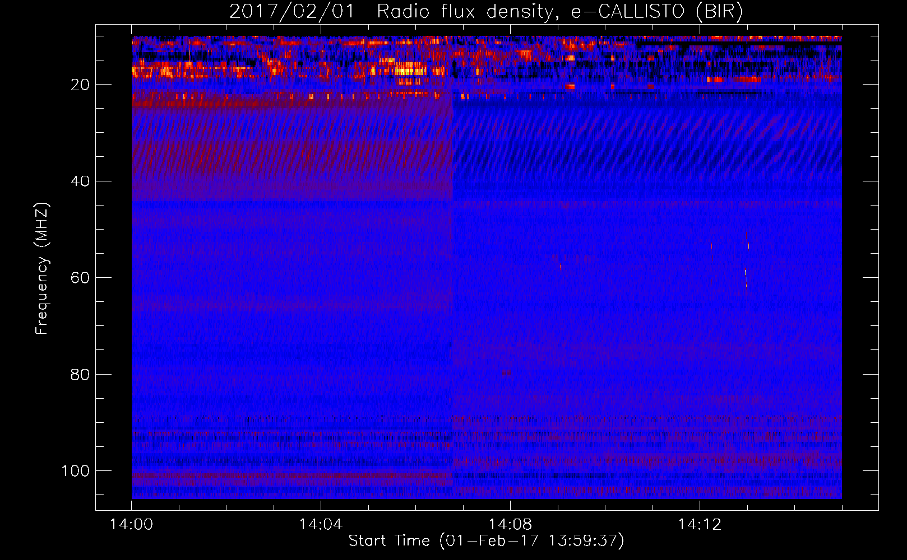
Task: Click the "100" frequency tick label
Action: pos(76,471)
